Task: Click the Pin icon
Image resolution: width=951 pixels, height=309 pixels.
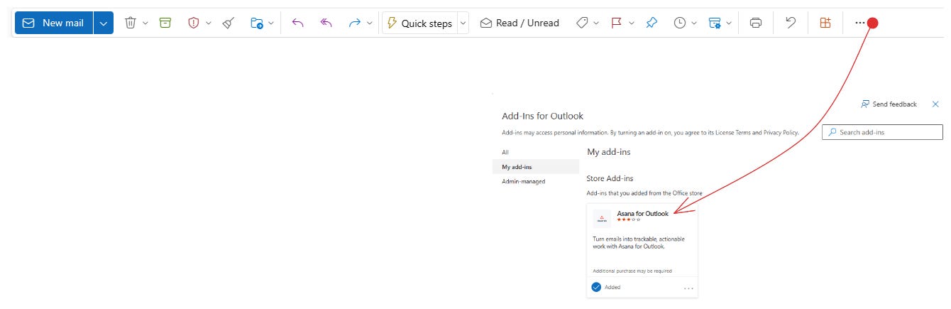Action: coord(652,23)
